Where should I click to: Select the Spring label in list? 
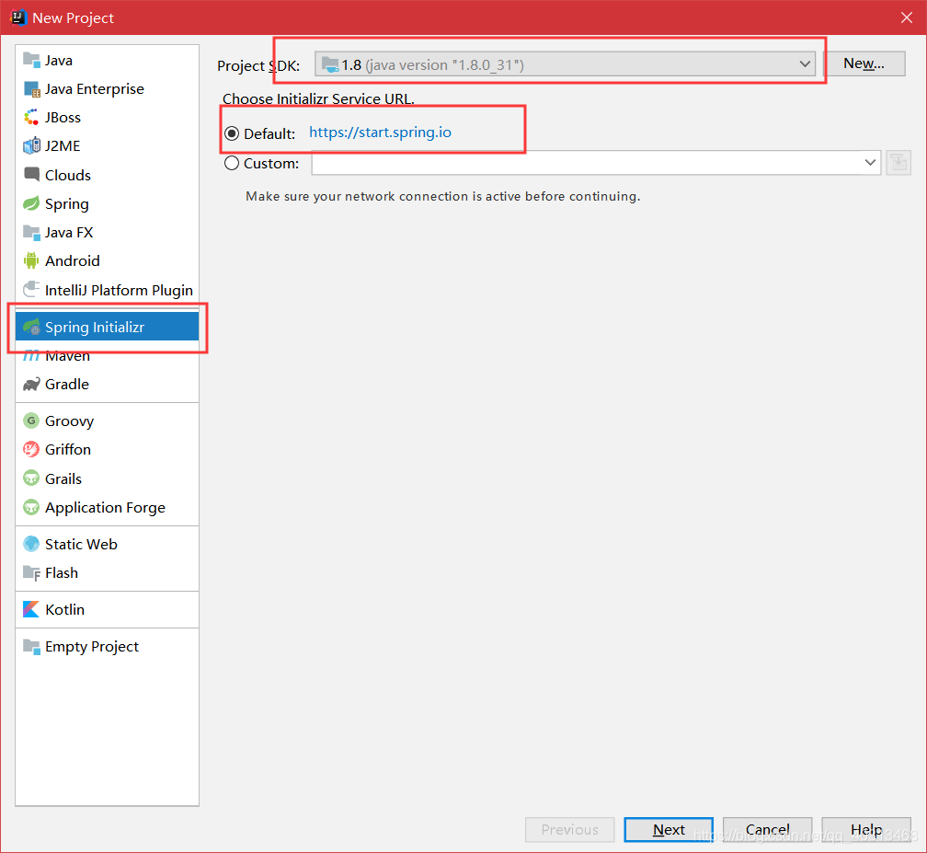point(67,204)
